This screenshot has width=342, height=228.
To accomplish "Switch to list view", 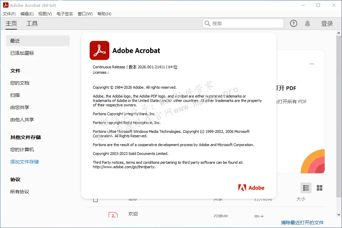I will pos(306,188).
